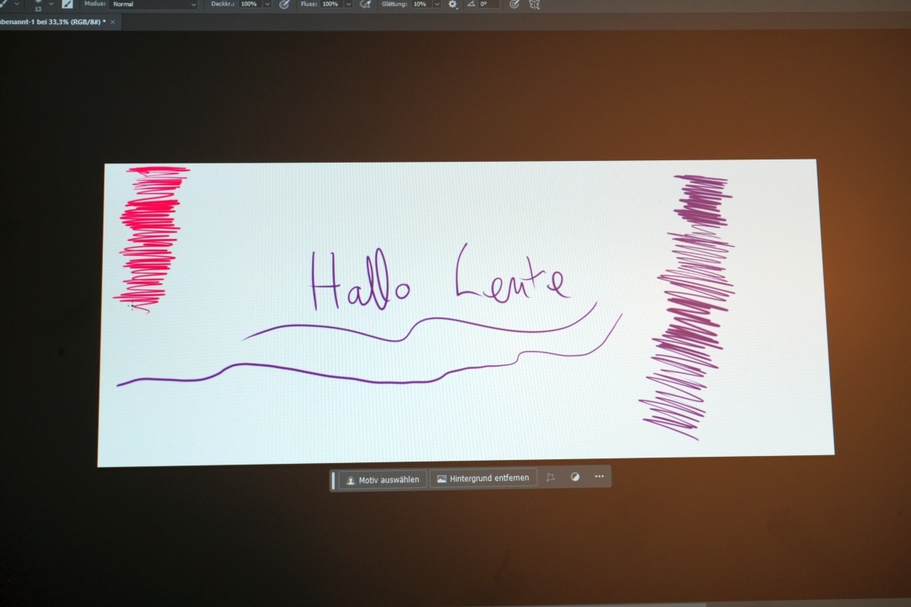Open the Modus blend mode dropdown
This screenshot has height=607, width=911.
pyautogui.click(x=154, y=4)
